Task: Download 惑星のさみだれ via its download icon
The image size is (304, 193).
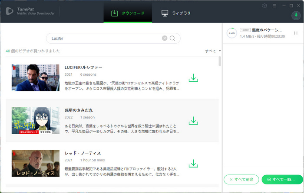Action: point(193,121)
